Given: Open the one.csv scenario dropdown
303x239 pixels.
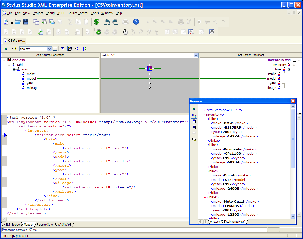Looking at the screenshot, I should click(x=49, y=49).
